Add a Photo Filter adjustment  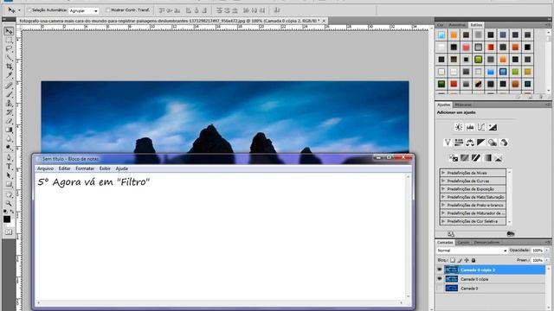point(493,143)
